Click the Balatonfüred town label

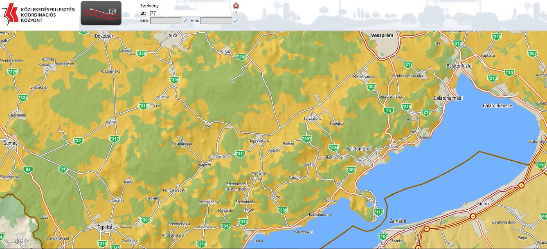coord(359,149)
